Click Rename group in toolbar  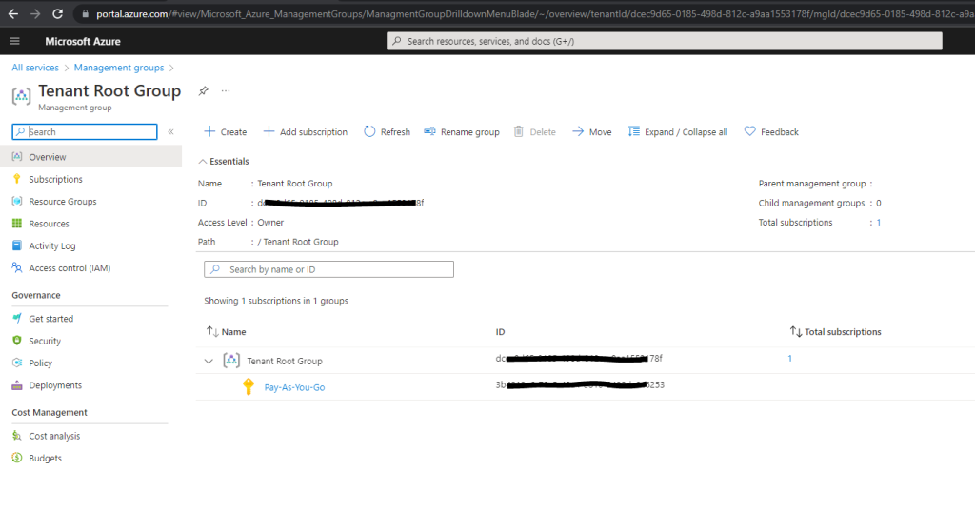(x=462, y=131)
